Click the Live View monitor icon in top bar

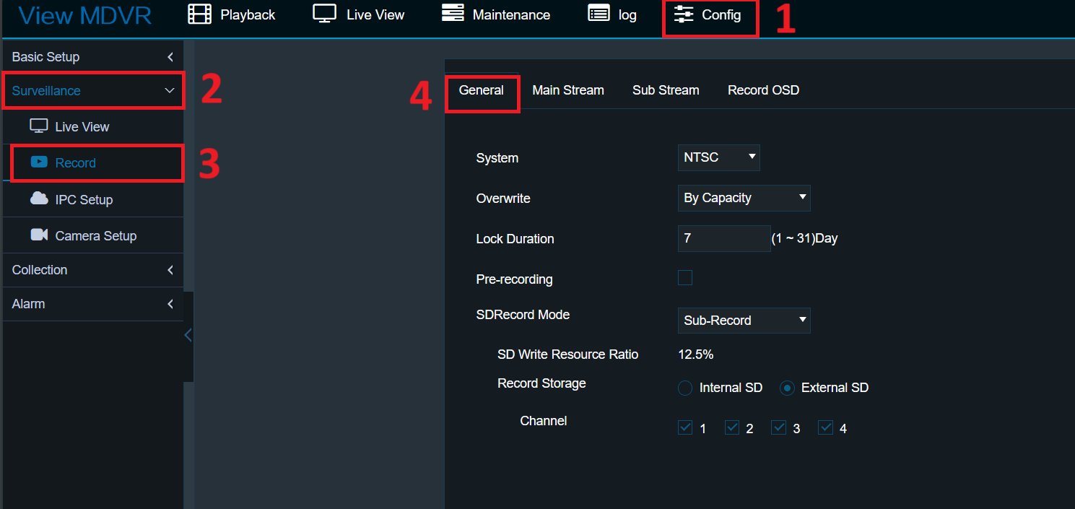tap(324, 14)
